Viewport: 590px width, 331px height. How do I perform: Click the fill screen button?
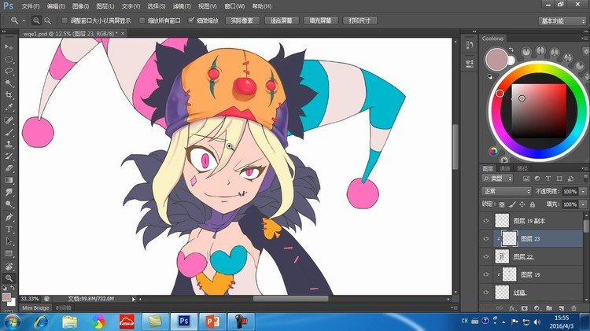tap(320, 20)
